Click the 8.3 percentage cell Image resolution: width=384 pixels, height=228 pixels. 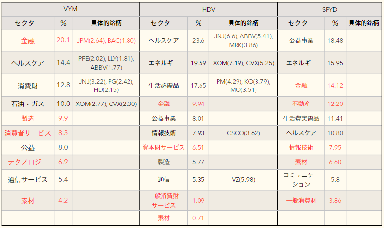coord(63,133)
